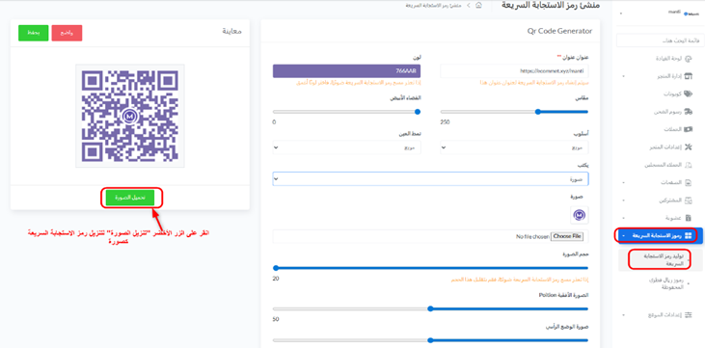Click the purple 766AAB color field
This screenshot has width=705, height=348.
click(346, 71)
